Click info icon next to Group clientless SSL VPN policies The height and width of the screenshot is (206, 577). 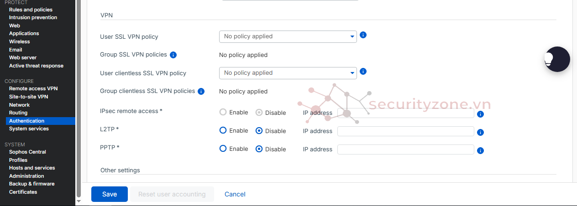(x=201, y=91)
